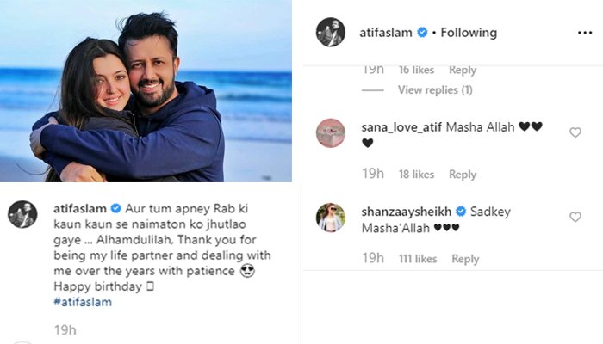Viewport: 603px width, 344px height.
Task: Toggle the Following button for atifaslam
Action: (469, 33)
